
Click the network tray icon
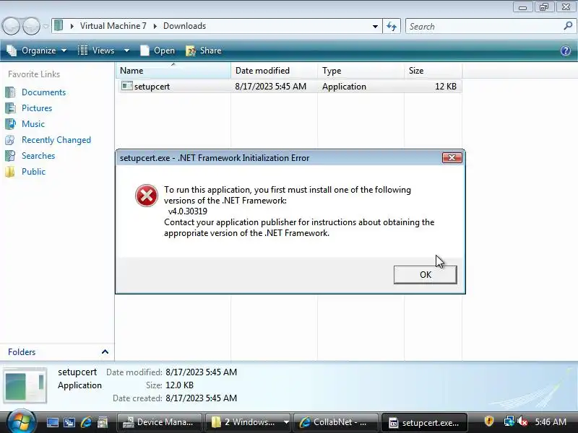pyautogui.click(x=509, y=421)
